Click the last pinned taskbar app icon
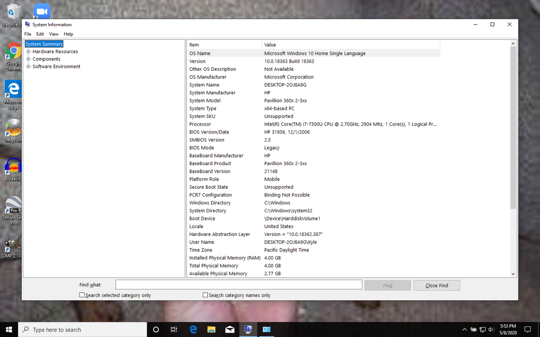This screenshot has height=337, width=540. tap(267, 329)
